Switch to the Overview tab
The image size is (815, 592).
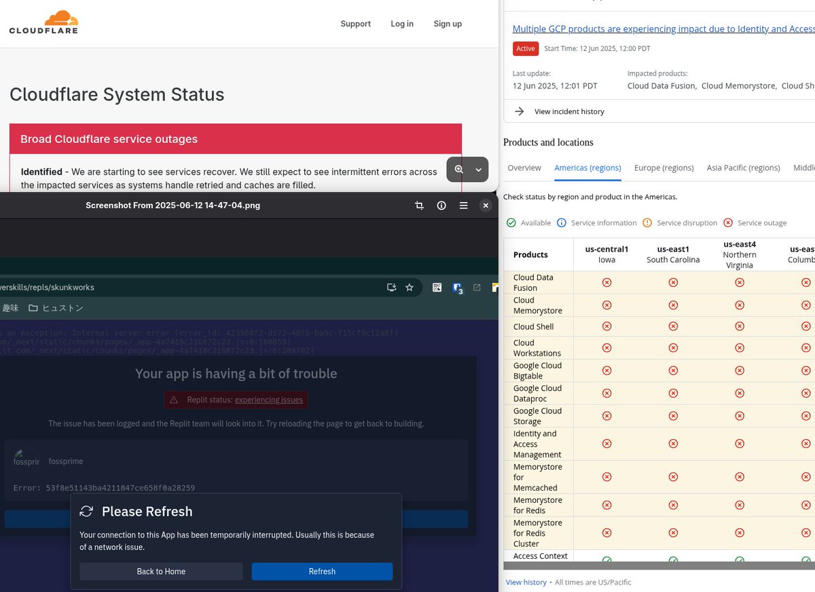524,168
